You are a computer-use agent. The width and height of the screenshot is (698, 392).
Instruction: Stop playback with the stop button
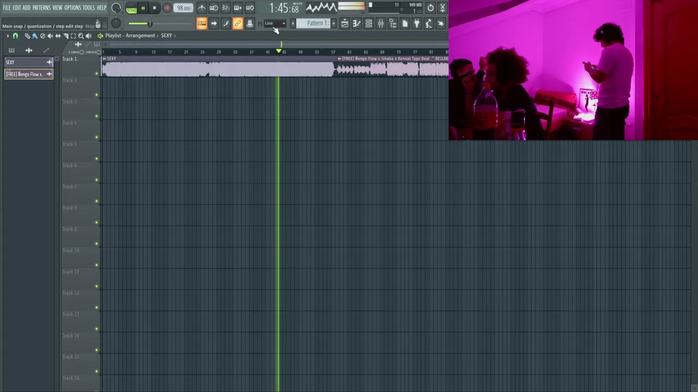tap(154, 8)
